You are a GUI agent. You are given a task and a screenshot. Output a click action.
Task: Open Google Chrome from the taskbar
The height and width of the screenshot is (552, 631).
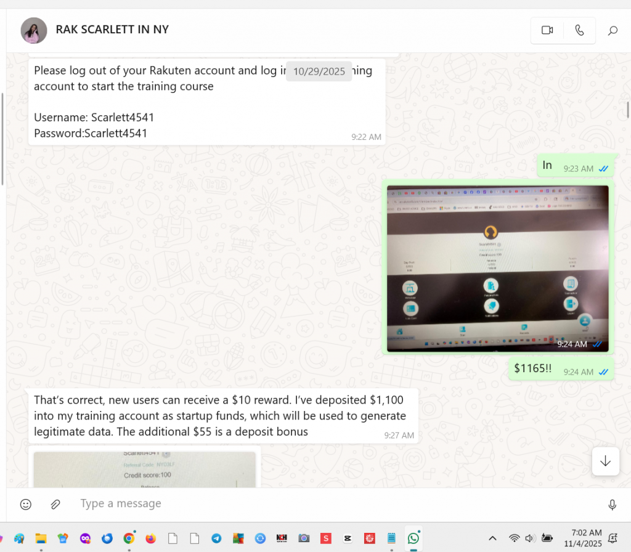(x=129, y=538)
